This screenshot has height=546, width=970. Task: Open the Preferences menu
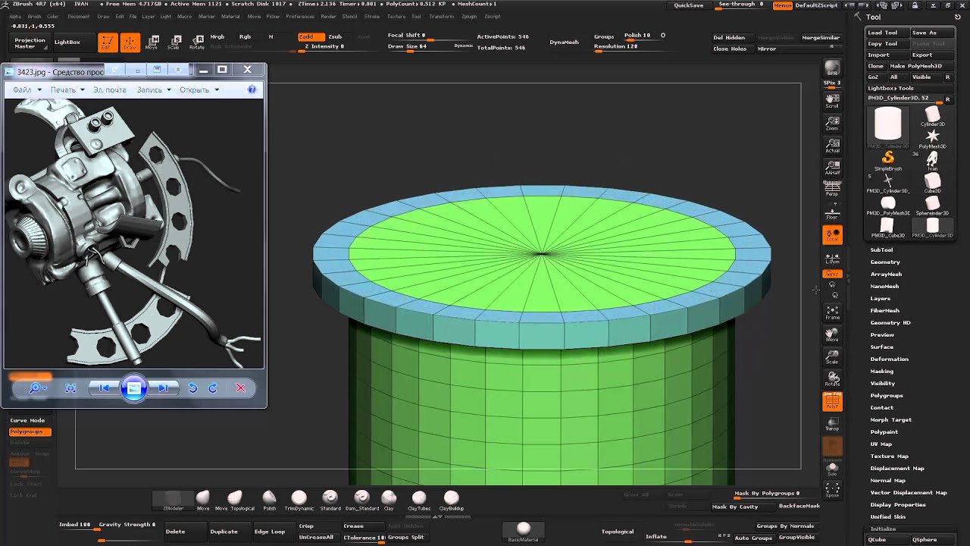click(300, 16)
